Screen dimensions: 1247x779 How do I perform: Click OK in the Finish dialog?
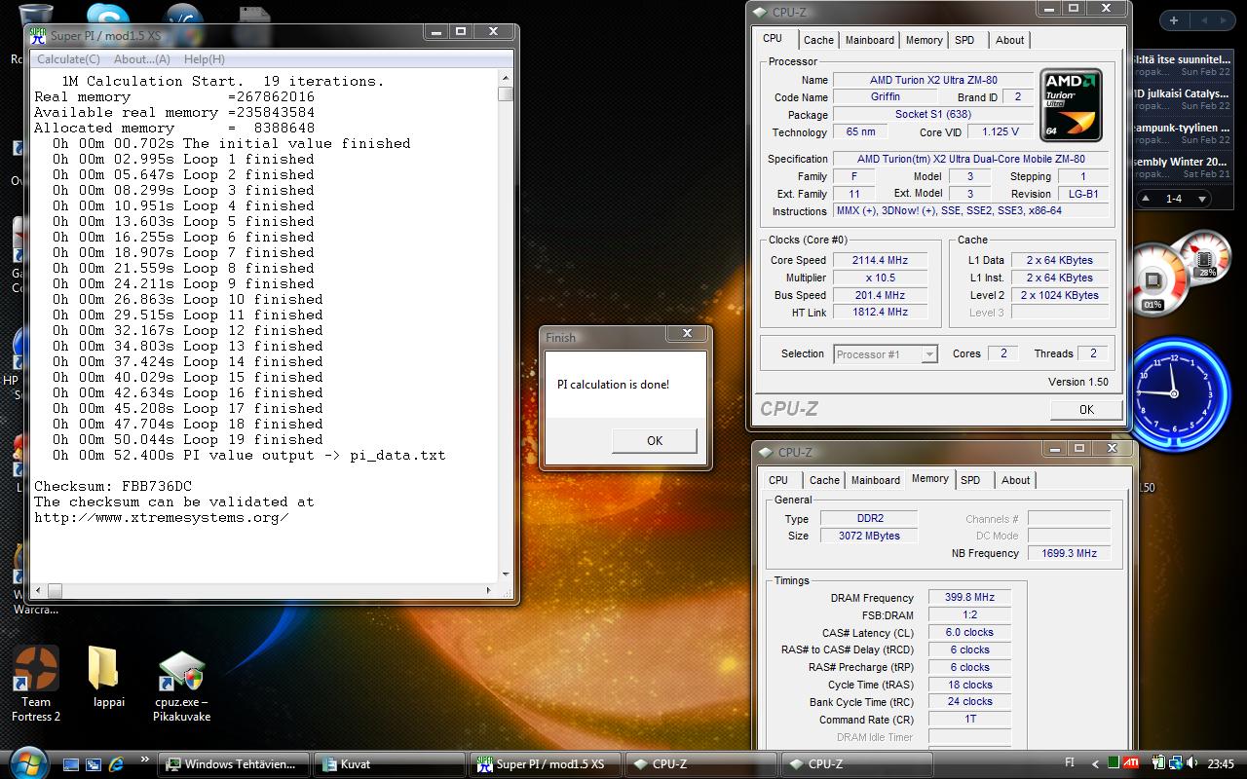point(655,440)
